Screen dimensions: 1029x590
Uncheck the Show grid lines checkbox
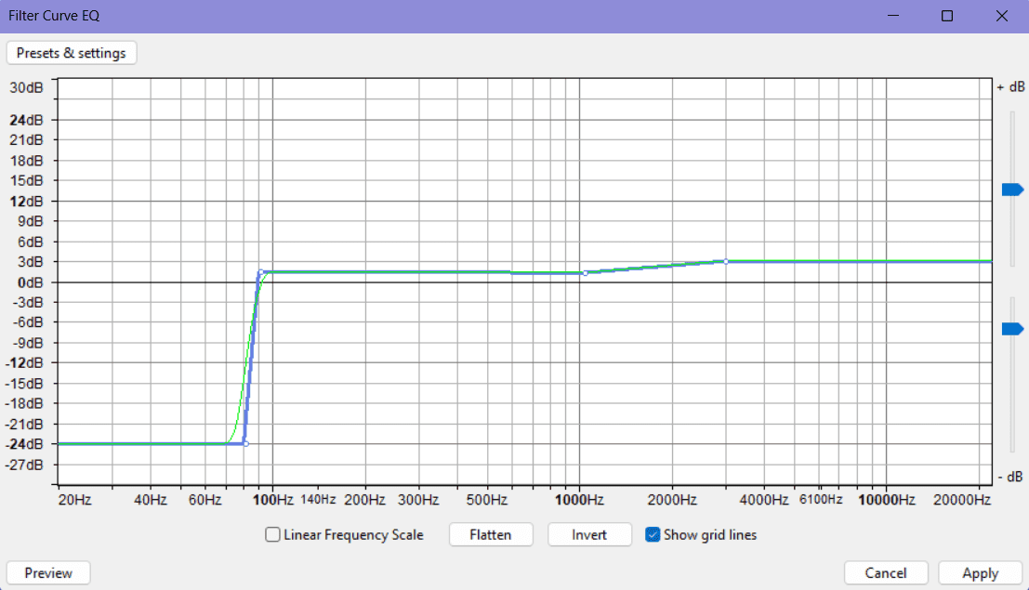coord(653,535)
